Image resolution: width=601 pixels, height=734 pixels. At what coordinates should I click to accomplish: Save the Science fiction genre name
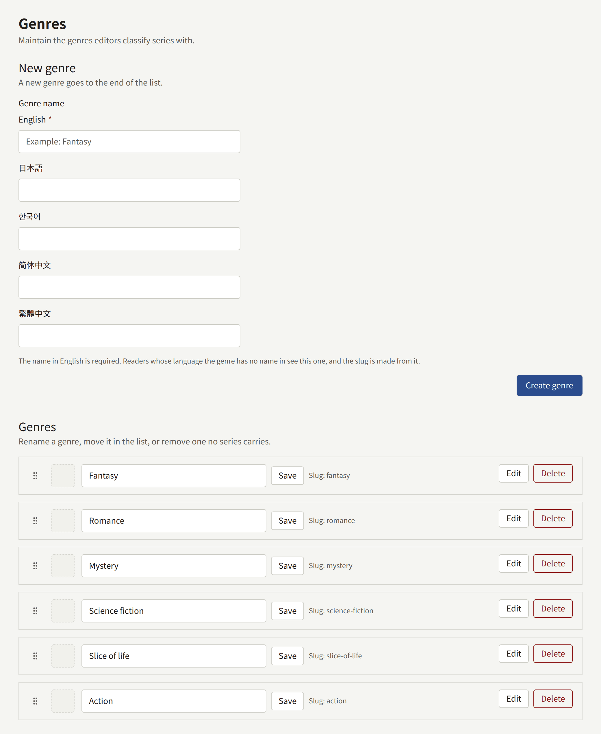pos(287,611)
